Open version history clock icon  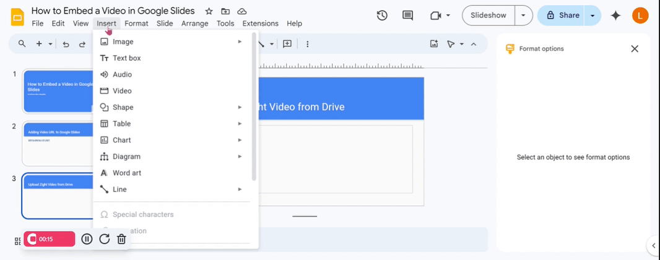click(x=382, y=15)
